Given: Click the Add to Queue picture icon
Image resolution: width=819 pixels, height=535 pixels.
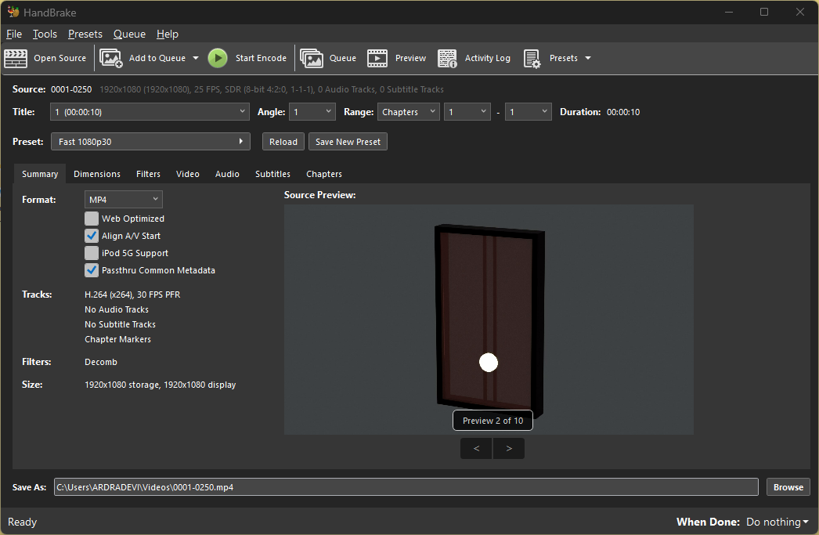Looking at the screenshot, I should 110,58.
